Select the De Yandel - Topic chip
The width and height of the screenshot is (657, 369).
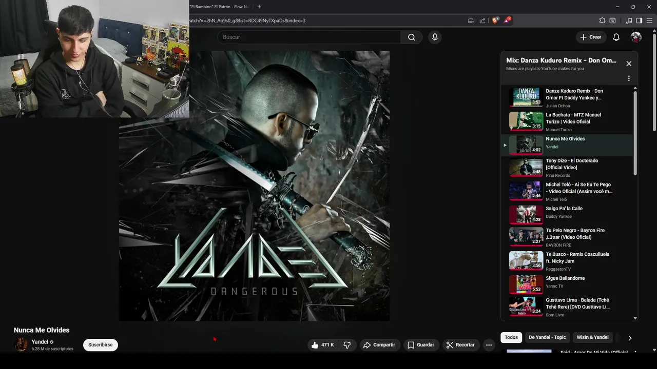point(547,337)
